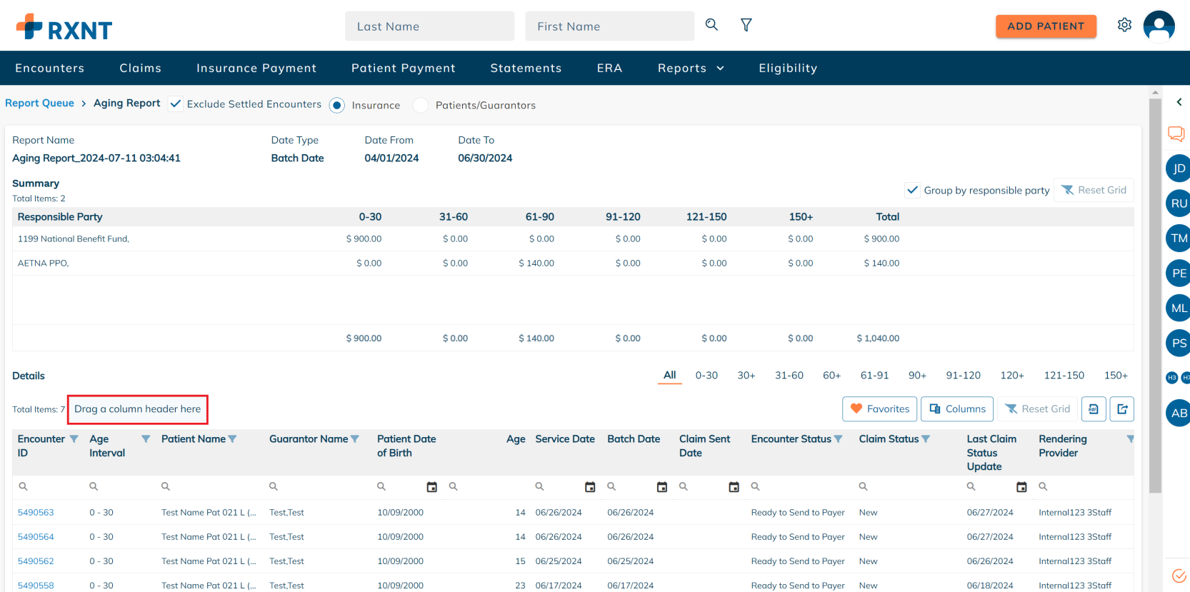This screenshot has height=592, width=1190.
Task: Open encounter link 5490563
Action: pyautogui.click(x=36, y=513)
